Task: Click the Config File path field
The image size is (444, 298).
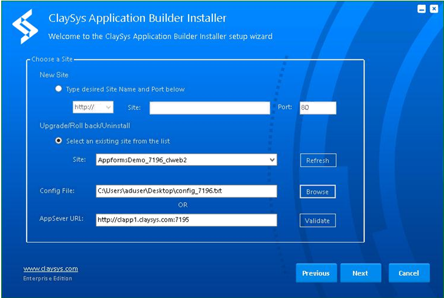Action: click(186, 191)
